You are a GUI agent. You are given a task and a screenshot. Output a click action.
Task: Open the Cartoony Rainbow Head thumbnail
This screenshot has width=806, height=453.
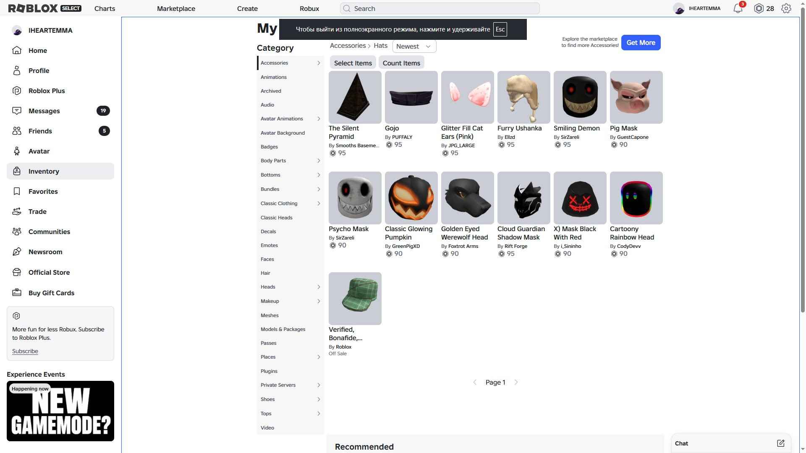tap(636, 198)
